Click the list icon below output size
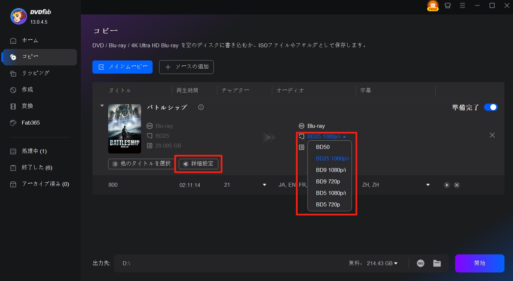The height and width of the screenshot is (281, 513). (302, 147)
